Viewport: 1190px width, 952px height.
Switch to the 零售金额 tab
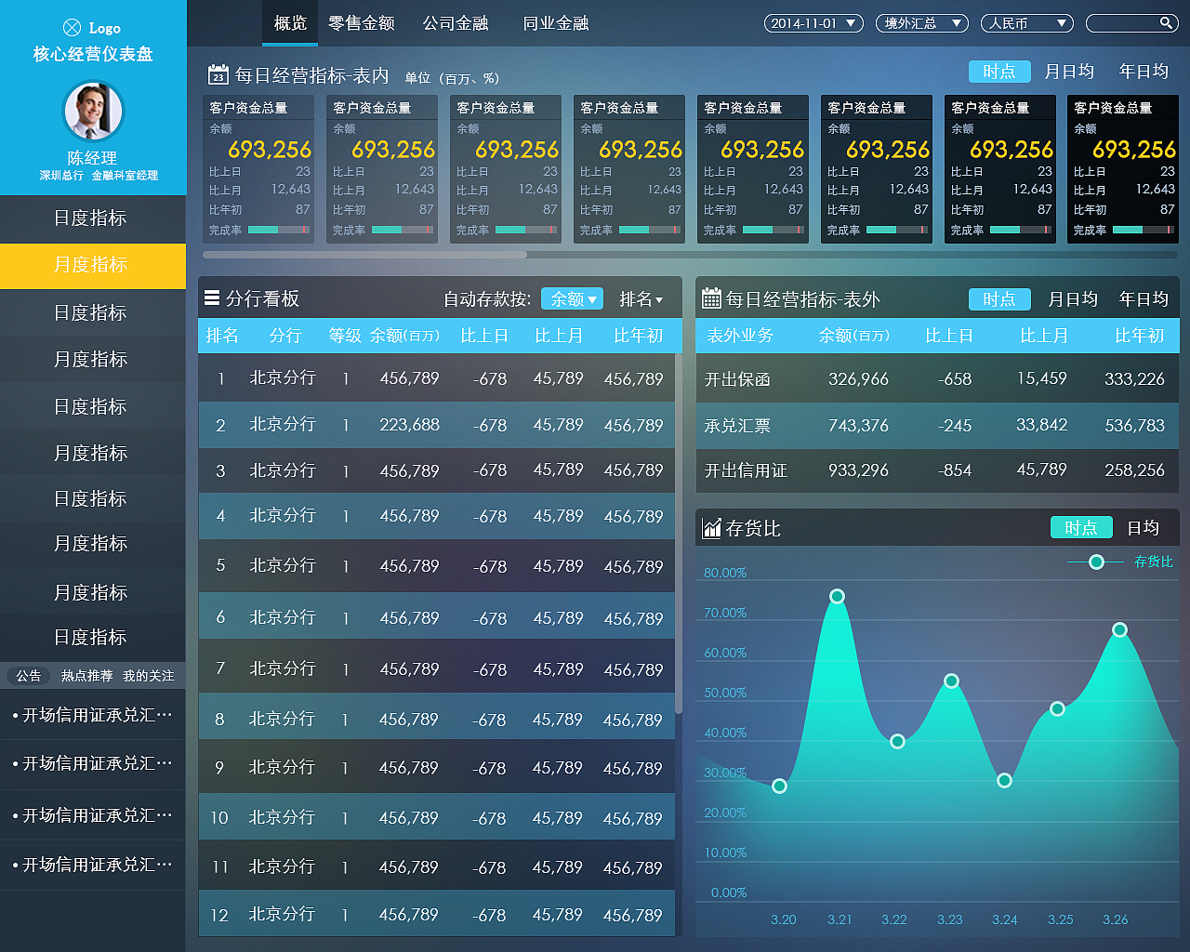point(362,23)
